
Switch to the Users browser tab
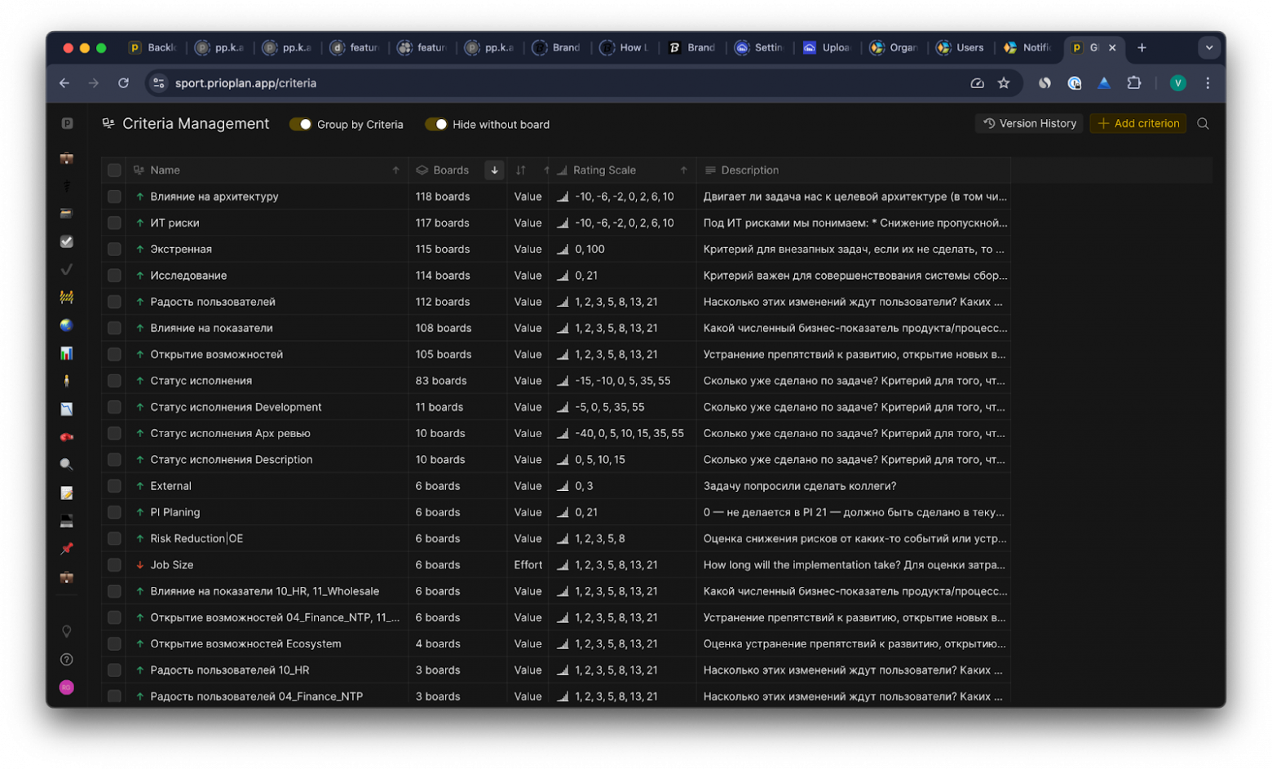point(961,47)
